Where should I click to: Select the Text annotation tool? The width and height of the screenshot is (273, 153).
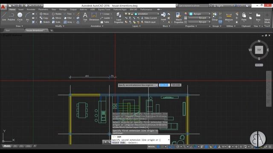[85, 17]
